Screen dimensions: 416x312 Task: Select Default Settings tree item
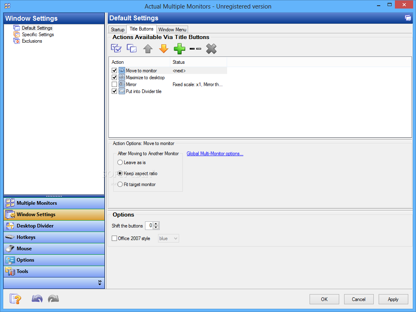37,28
